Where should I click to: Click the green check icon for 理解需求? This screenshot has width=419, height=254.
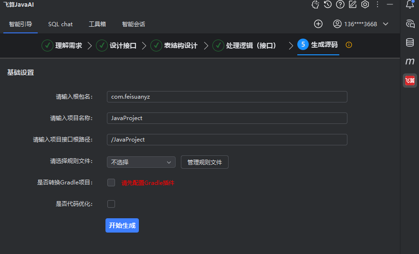47,45
